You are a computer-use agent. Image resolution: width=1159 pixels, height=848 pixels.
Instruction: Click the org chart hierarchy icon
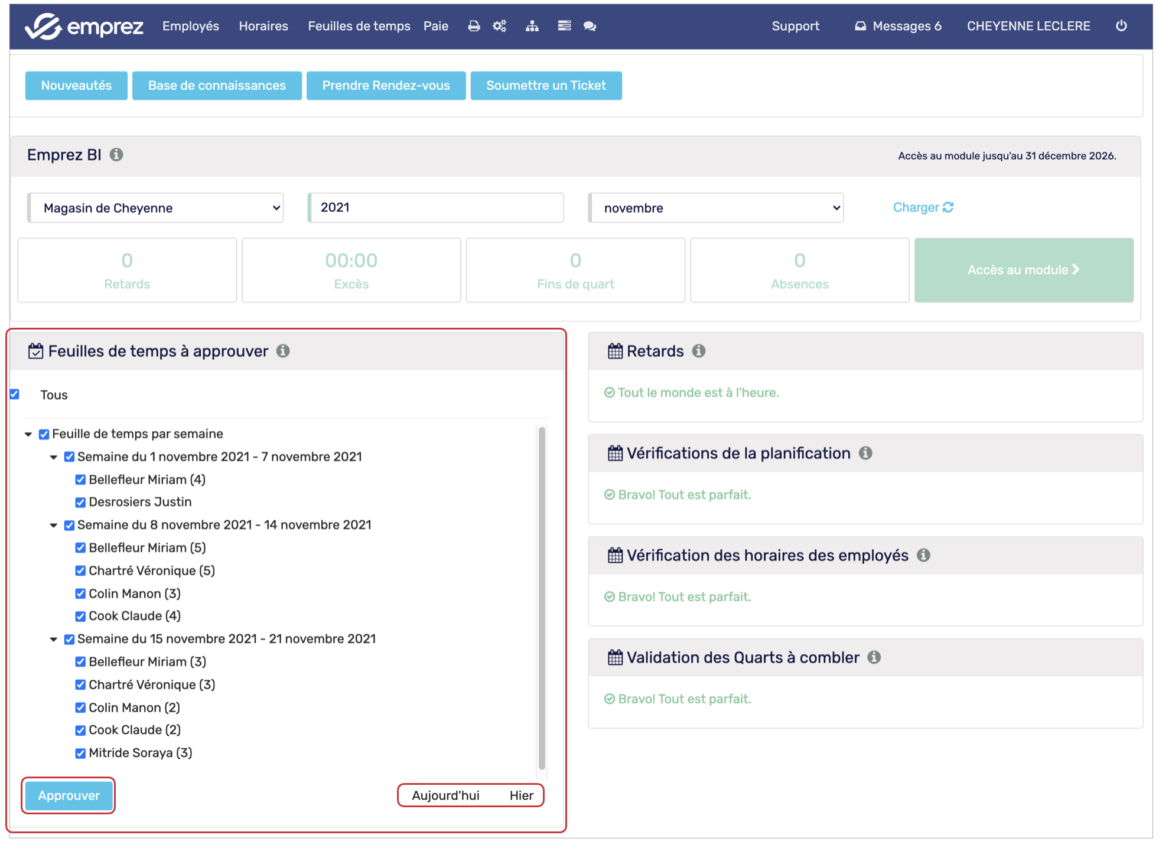coord(532,26)
